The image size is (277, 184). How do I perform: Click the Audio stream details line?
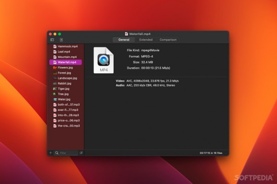145,85
